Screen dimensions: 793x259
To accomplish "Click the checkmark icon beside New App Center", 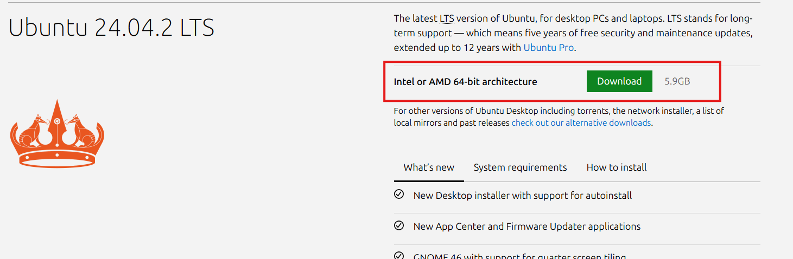I will click(399, 225).
